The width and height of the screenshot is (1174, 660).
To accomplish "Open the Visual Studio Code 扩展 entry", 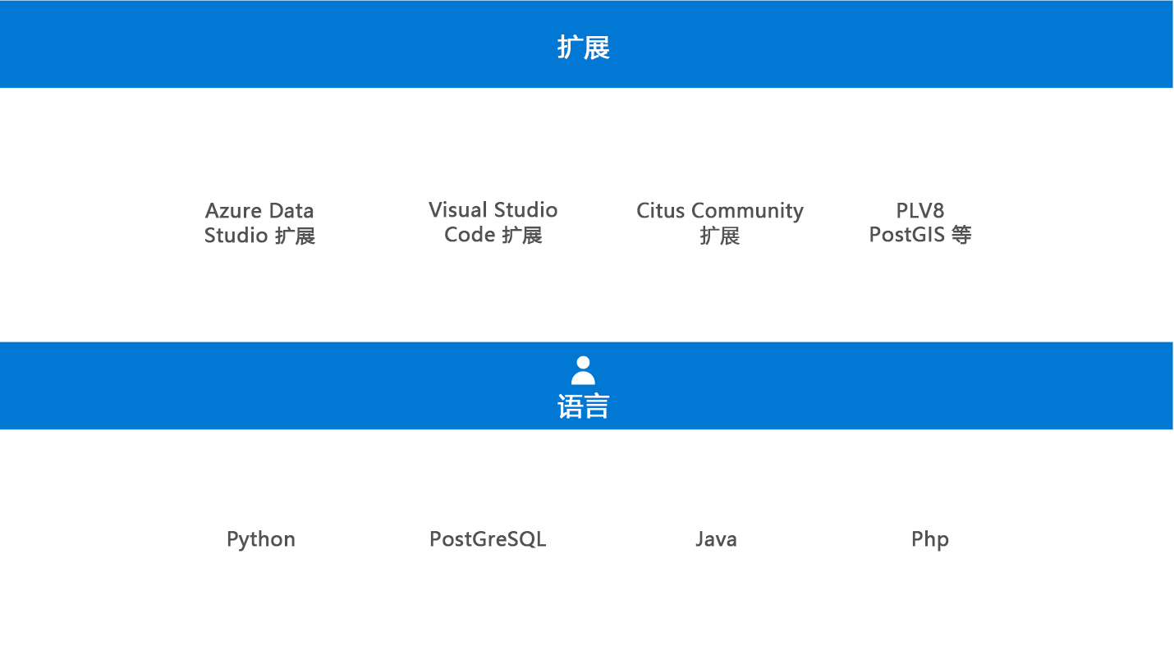I will pos(493,222).
